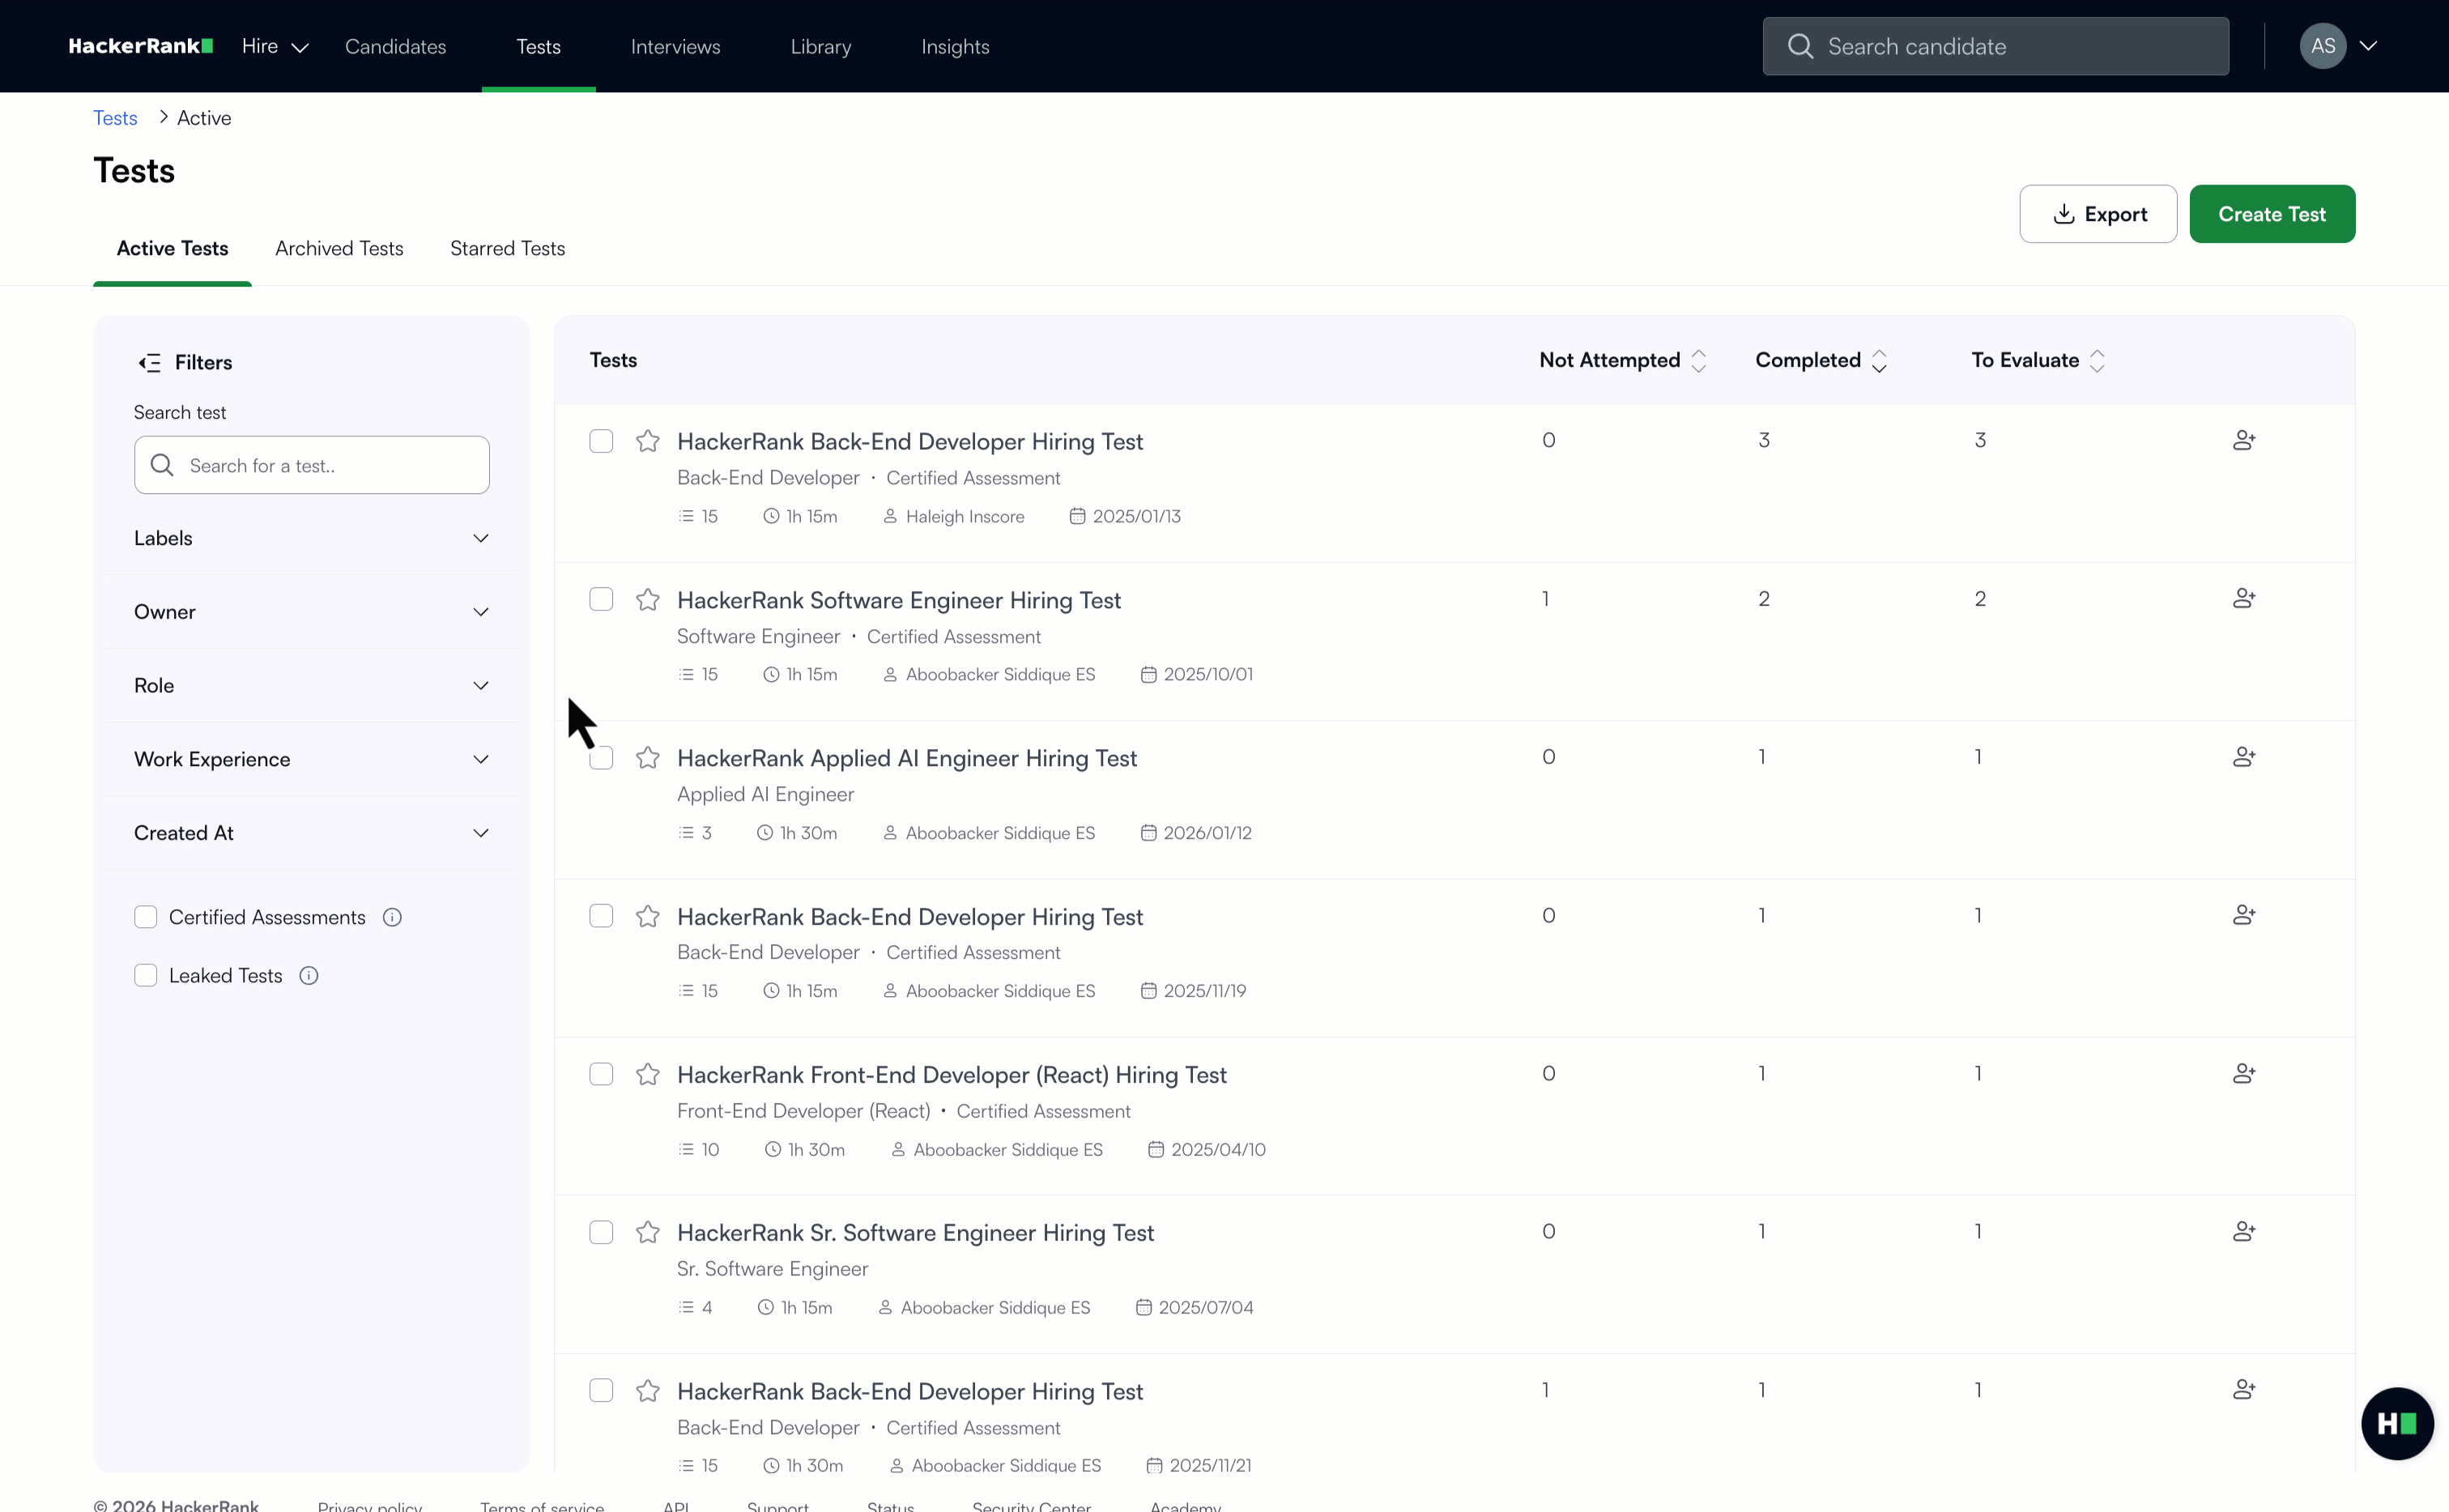Image resolution: width=2449 pixels, height=1512 pixels.
Task: Enable the Certified Assessments filter
Action: [x=145, y=916]
